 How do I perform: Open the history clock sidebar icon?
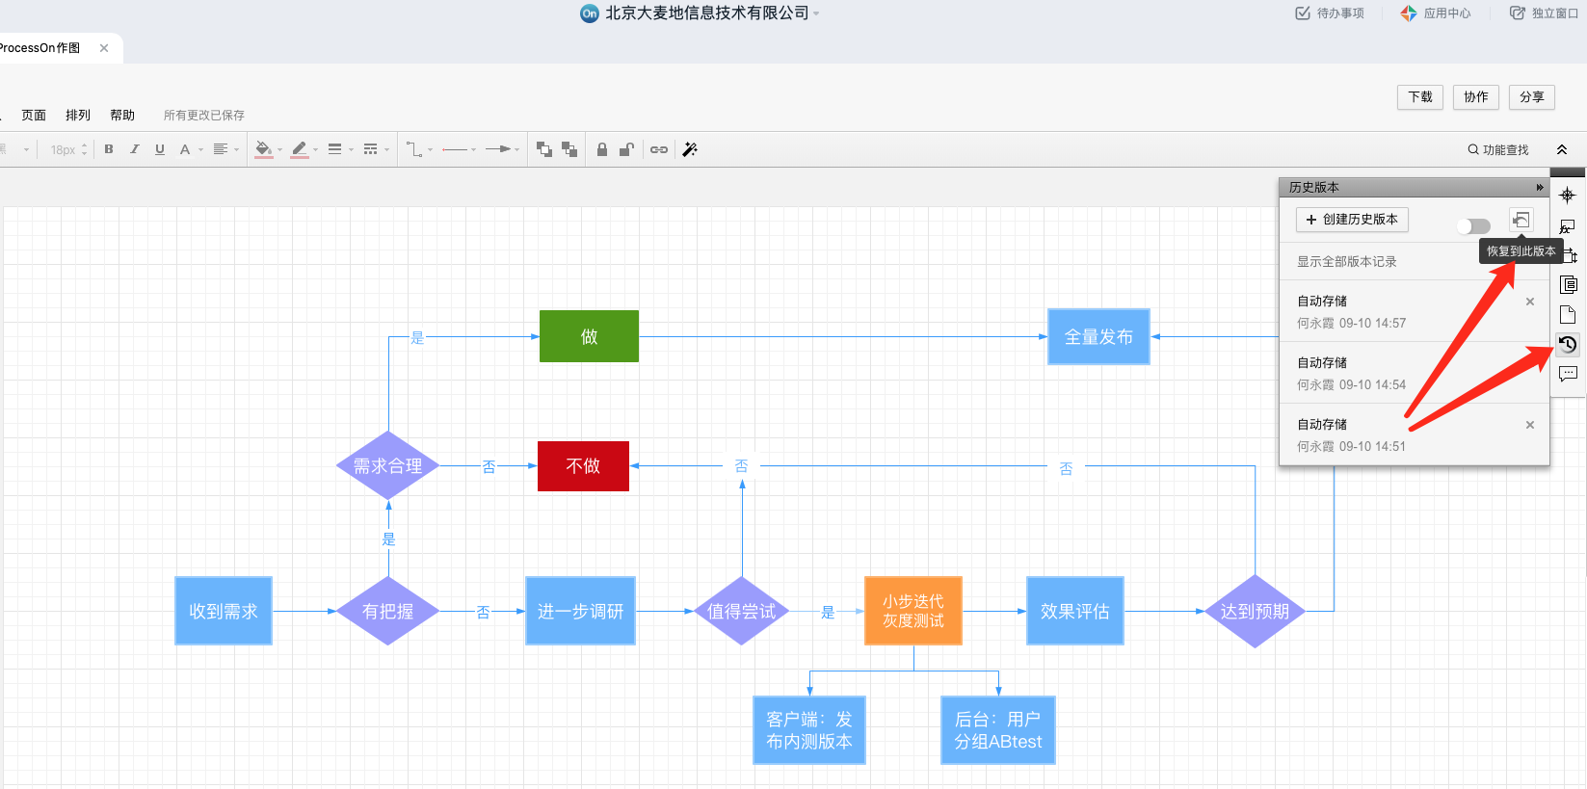point(1568,344)
